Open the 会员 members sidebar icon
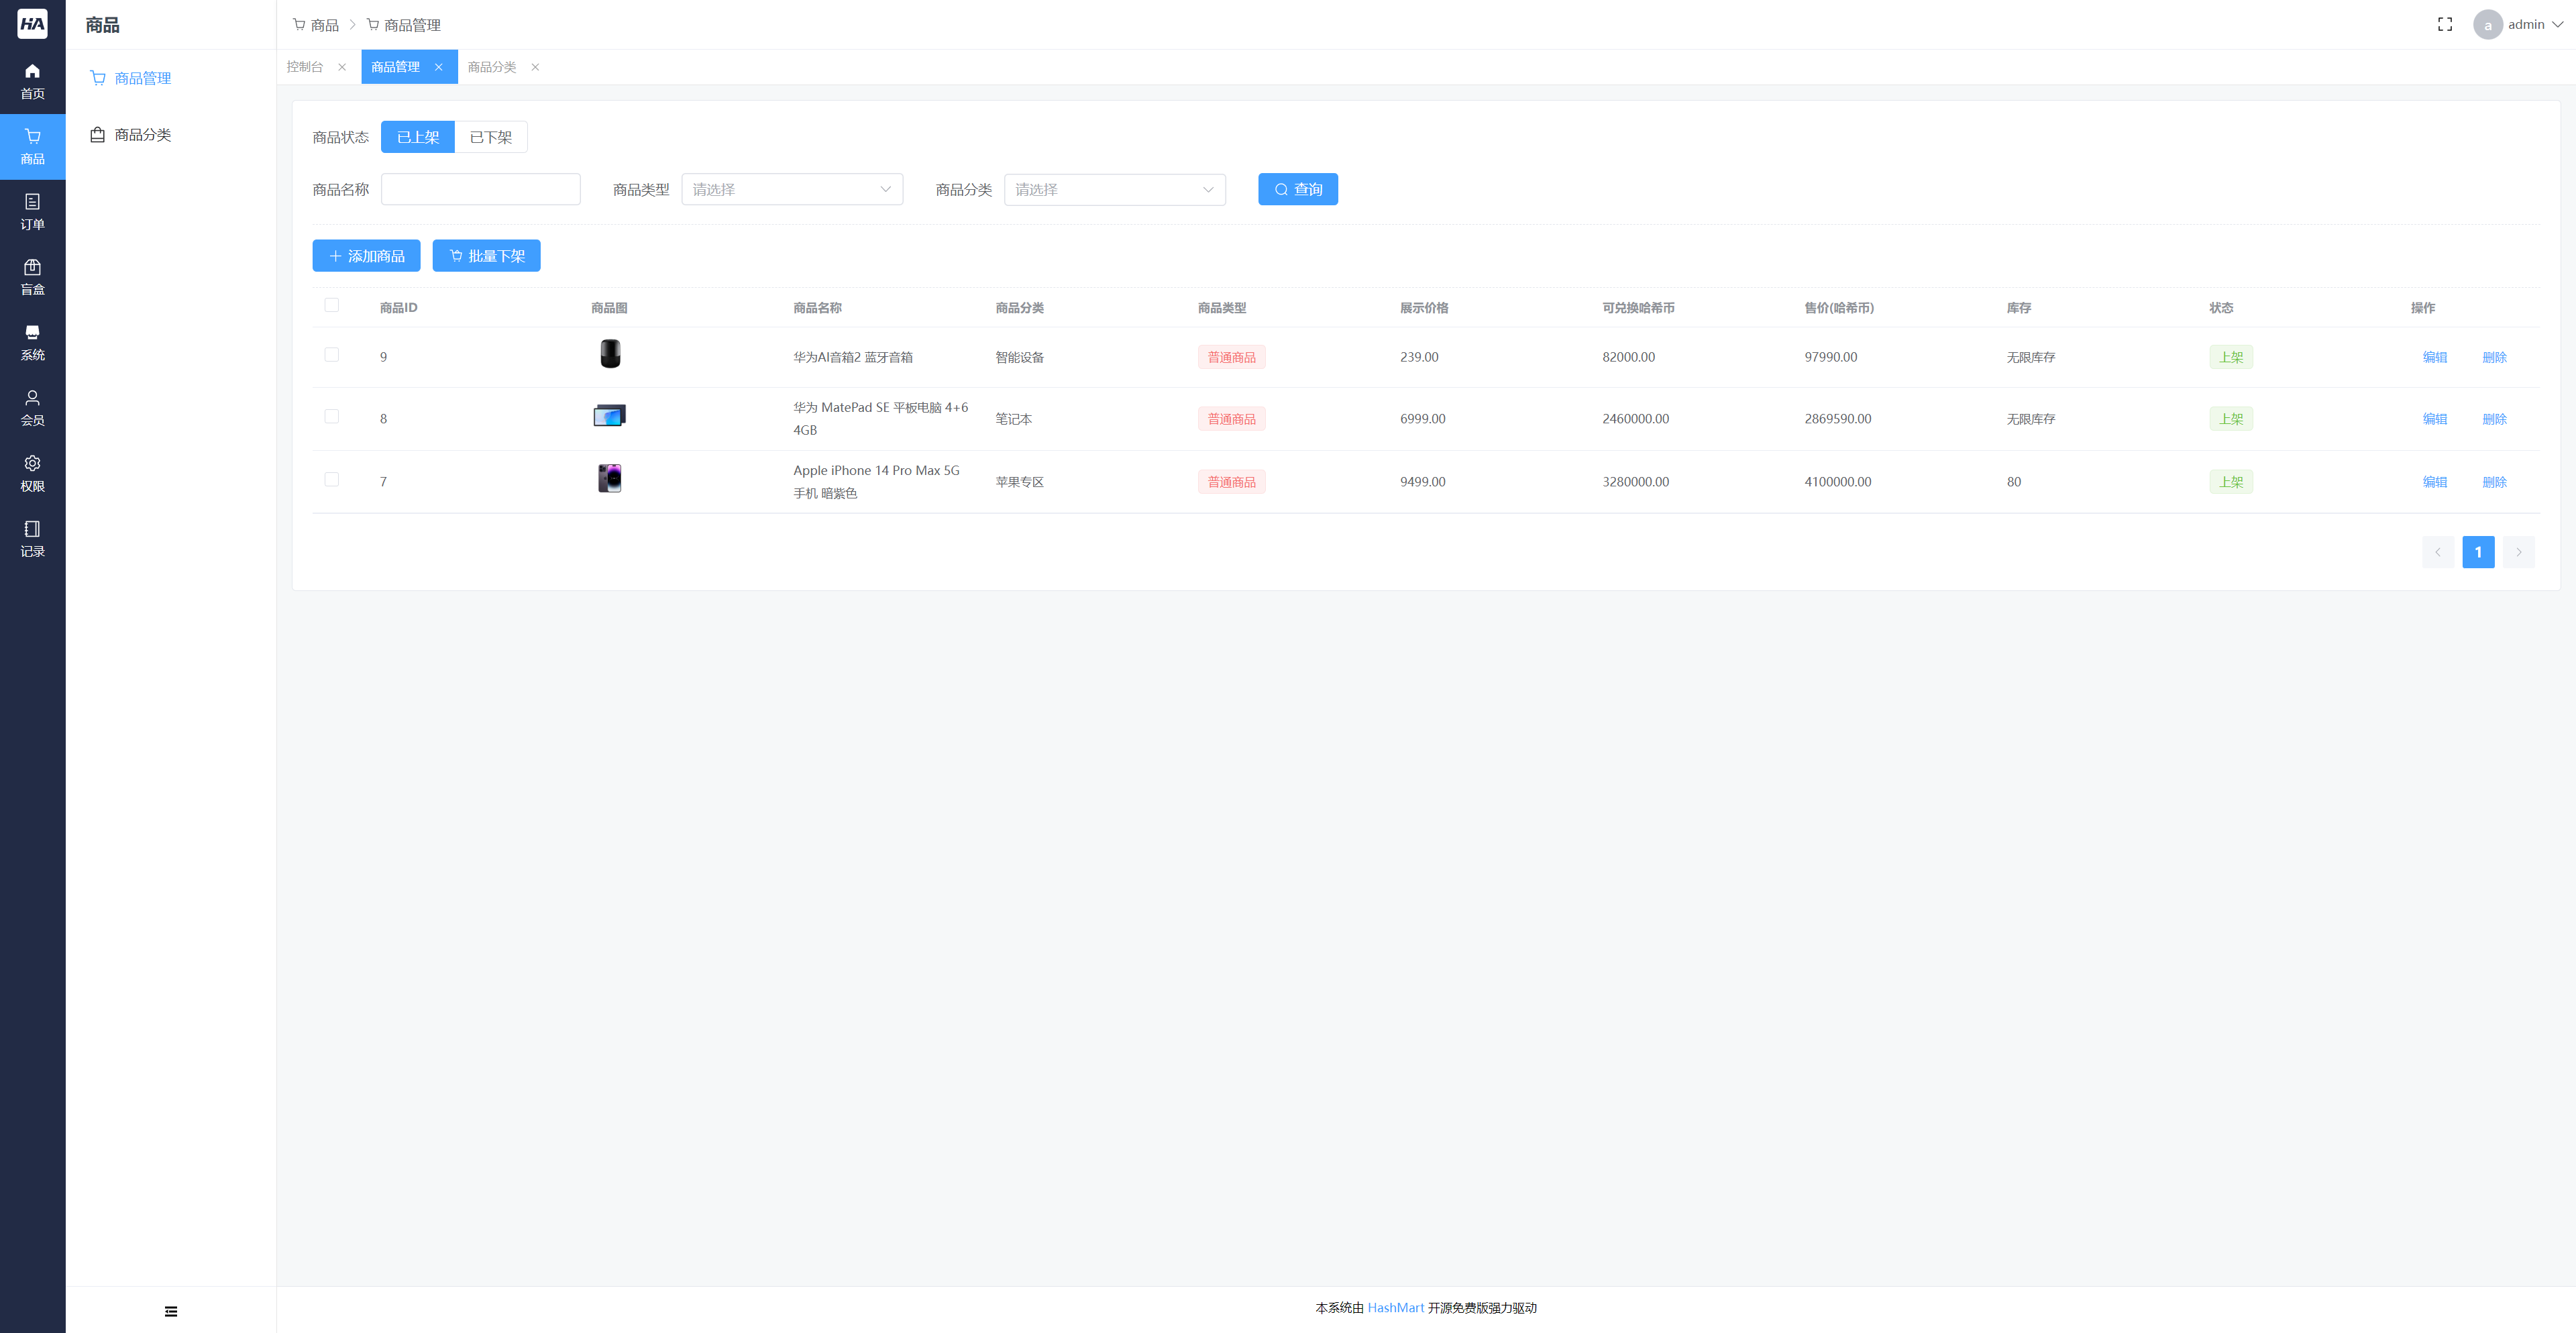Screen dimensions: 2576x1333 click(32, 407)
